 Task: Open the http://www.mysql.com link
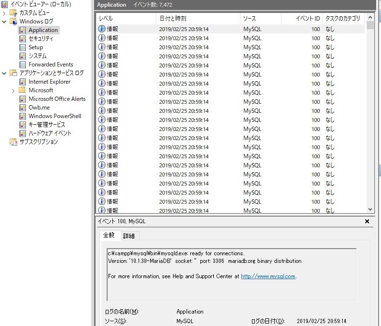click(268, 276)
